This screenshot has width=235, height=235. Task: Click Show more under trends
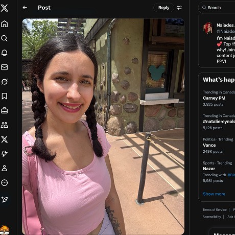(214, 194)
